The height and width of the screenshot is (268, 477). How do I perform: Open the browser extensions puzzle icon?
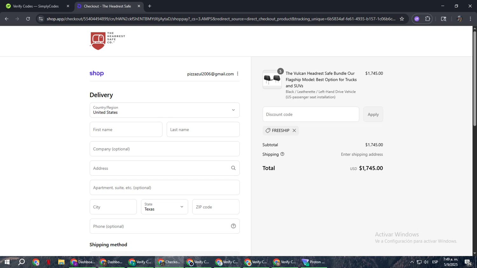[x=428, y=19]
